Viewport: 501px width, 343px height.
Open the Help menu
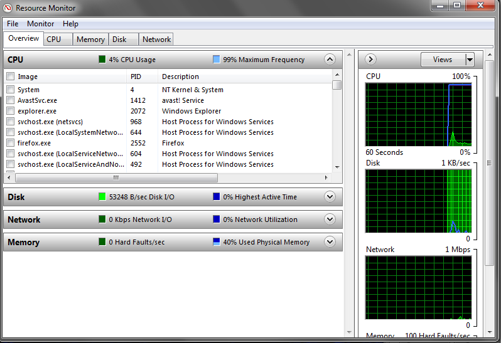70,24
